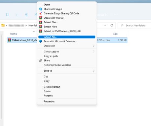Click WinRAR icon beside Open with WinRAR
151x126 pixels.
coord(41,18)
